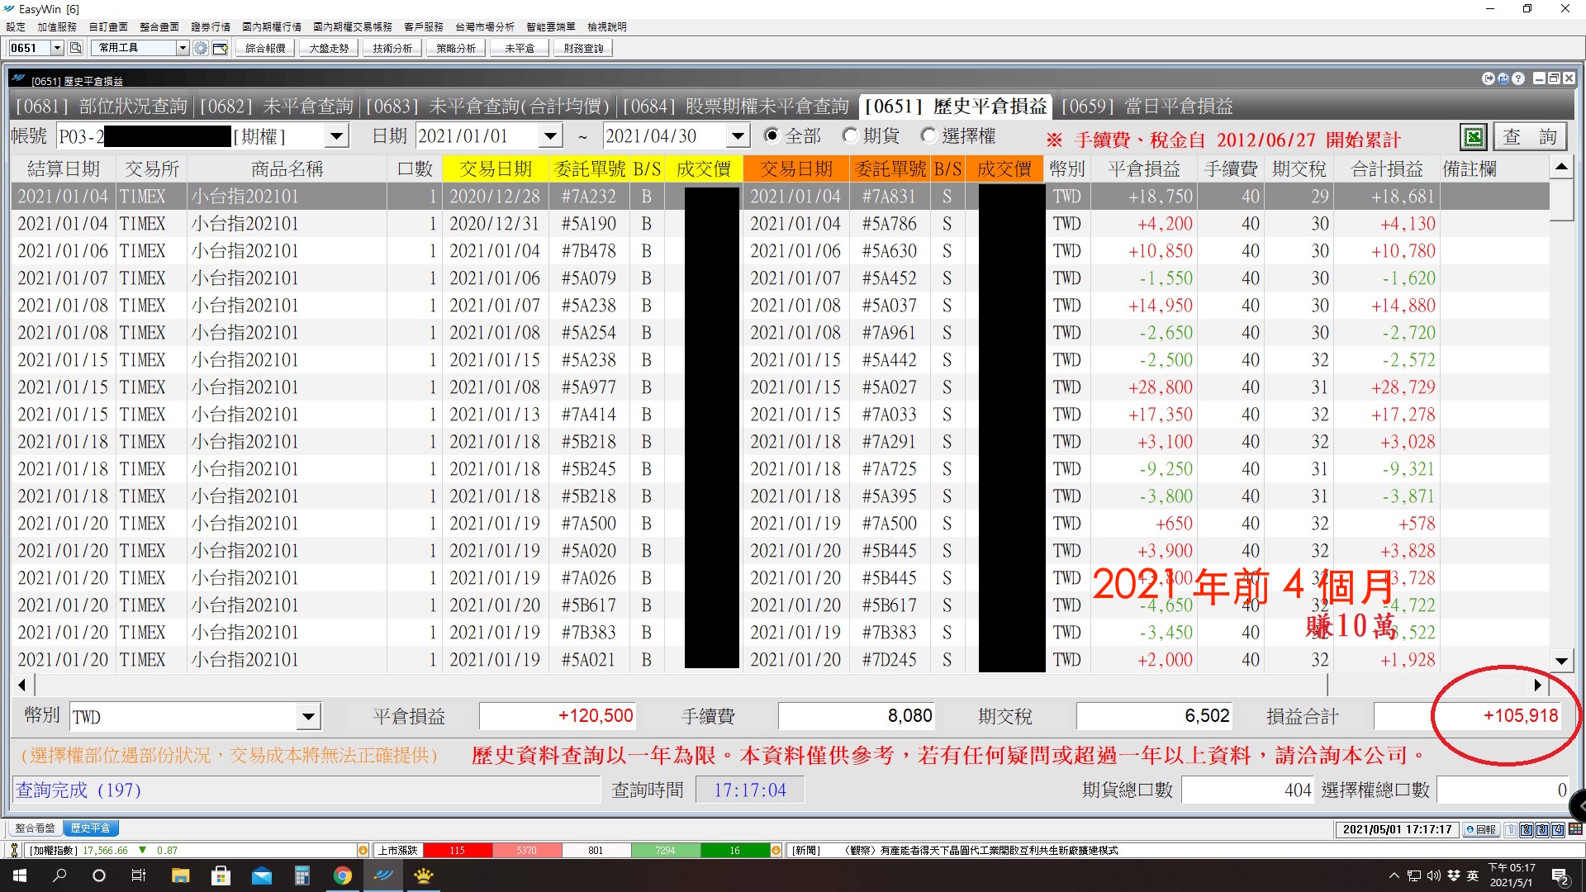Open File Explorer from the taskbar

[x=180, y=875]
